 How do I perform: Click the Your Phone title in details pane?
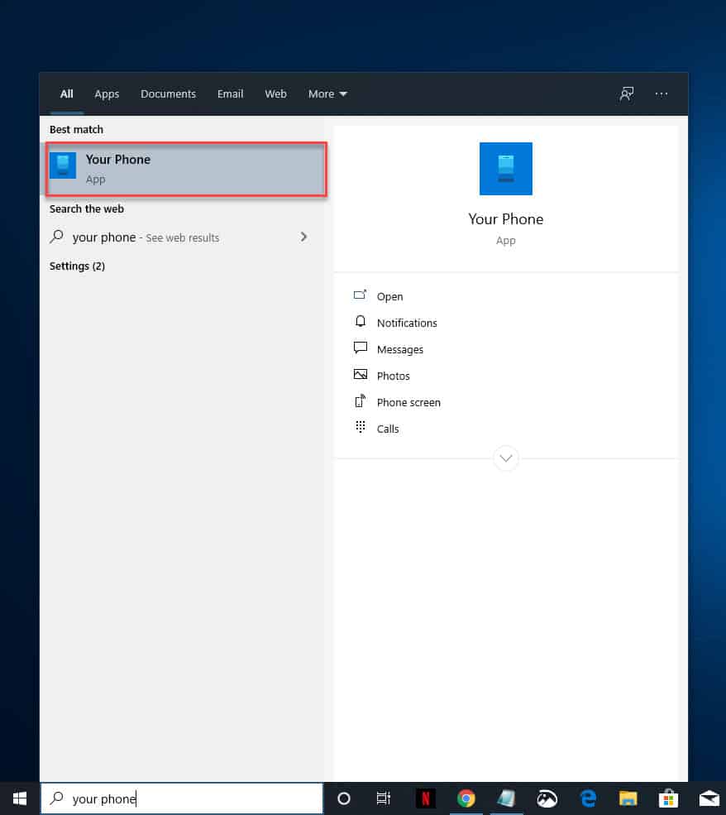[505, 218]
